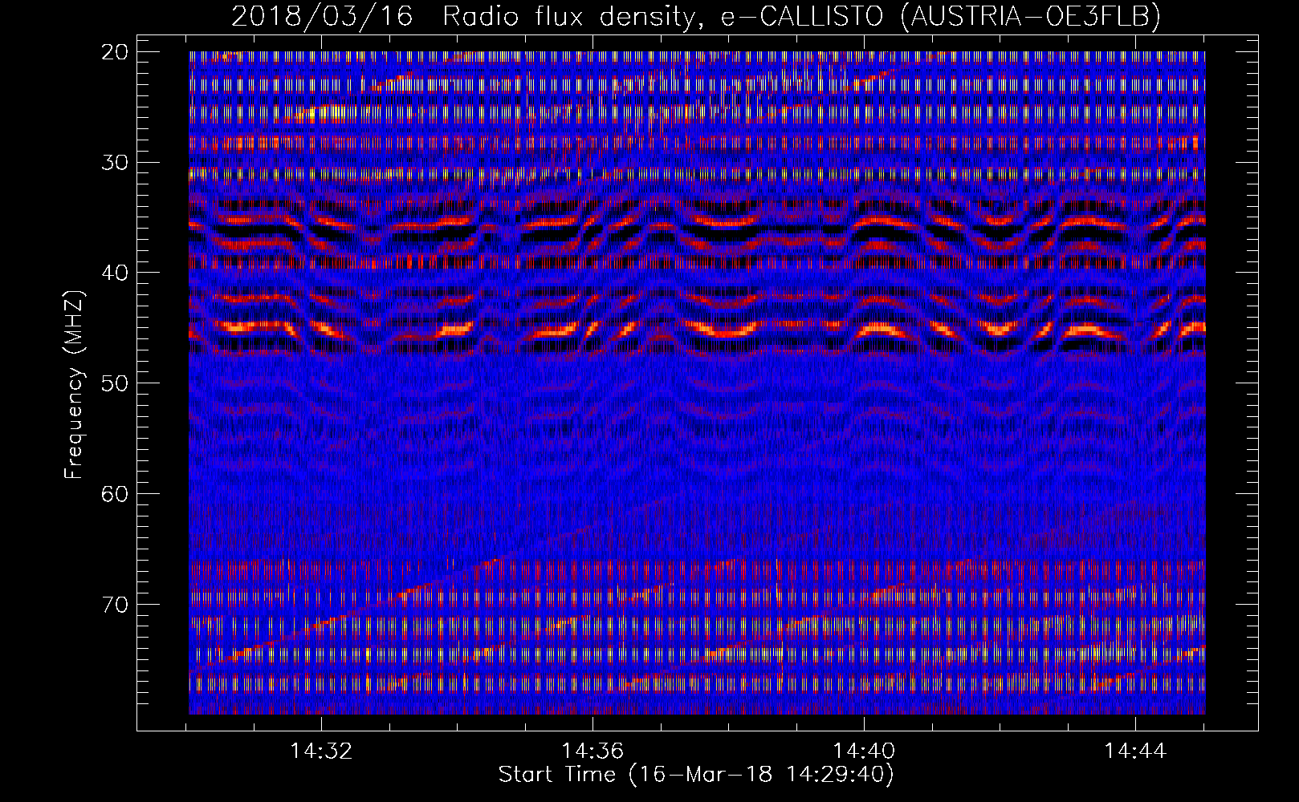Click the '14:32' time tick label
The height and width of the screenshot is (802, 1299).
point(321,751)
